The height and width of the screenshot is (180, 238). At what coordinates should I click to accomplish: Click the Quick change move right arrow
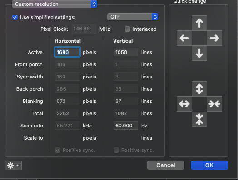tap(214, 38)
